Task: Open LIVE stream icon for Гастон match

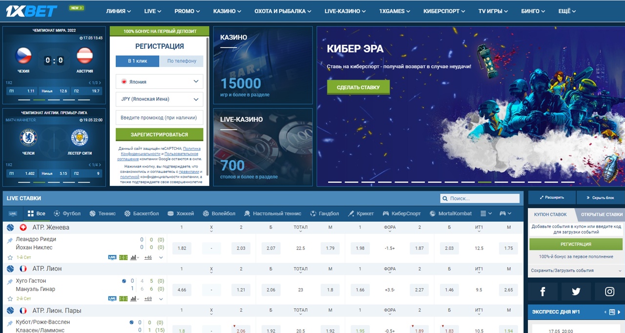Action: click(112, 299)
